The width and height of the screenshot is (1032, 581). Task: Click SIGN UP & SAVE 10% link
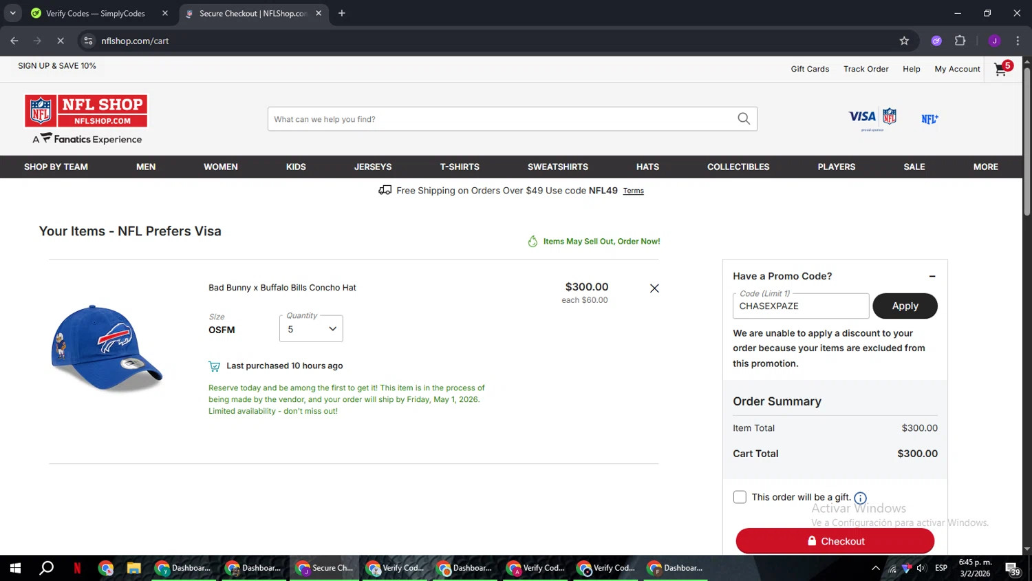pos(57,66)
